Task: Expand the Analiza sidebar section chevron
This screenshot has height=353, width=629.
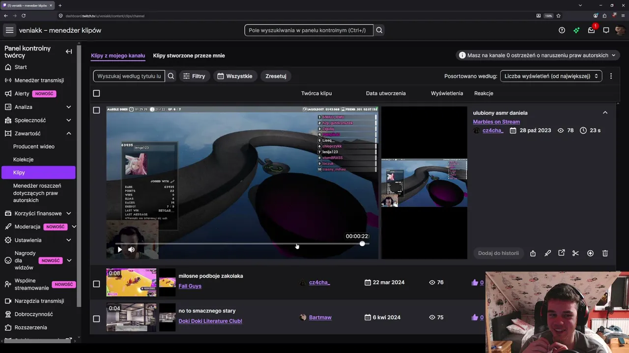Action: tap(69, 107)
